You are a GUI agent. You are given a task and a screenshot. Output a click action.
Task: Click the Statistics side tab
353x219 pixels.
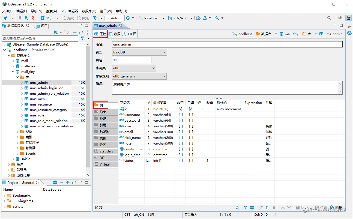click(106, 151)
